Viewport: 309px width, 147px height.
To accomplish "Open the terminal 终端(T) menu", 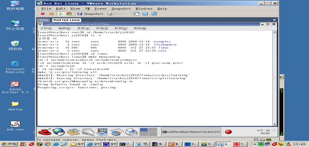I will [102, 28].
